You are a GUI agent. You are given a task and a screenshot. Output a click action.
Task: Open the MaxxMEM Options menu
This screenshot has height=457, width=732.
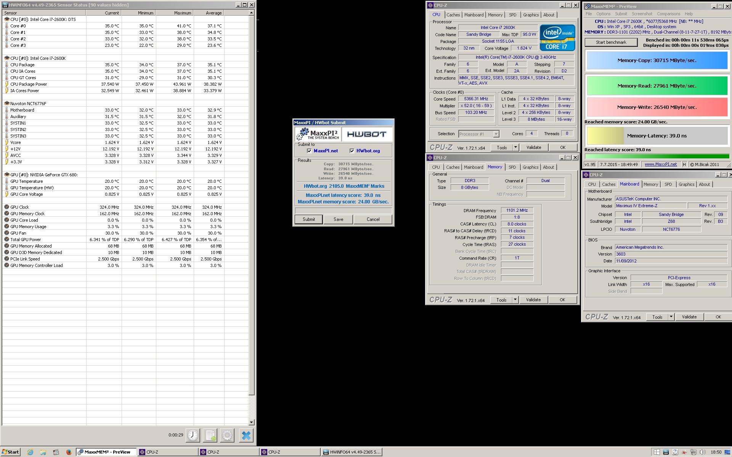tap(603, 14)
